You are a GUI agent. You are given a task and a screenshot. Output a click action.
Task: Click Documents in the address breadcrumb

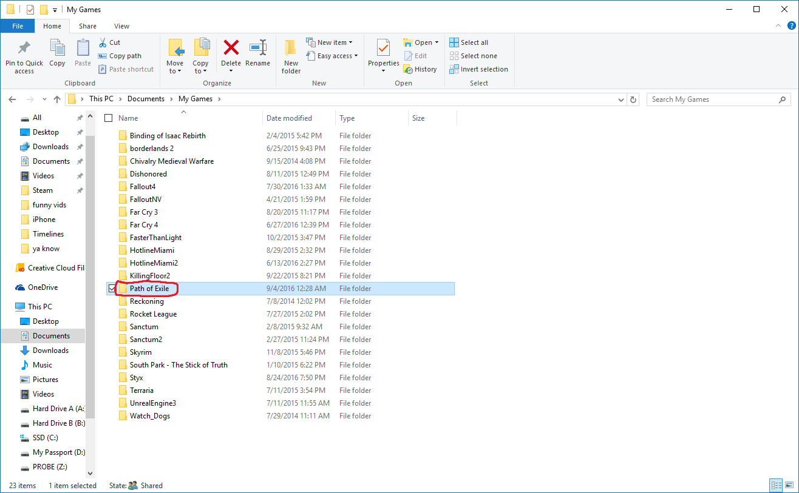(x=146, y=99)
